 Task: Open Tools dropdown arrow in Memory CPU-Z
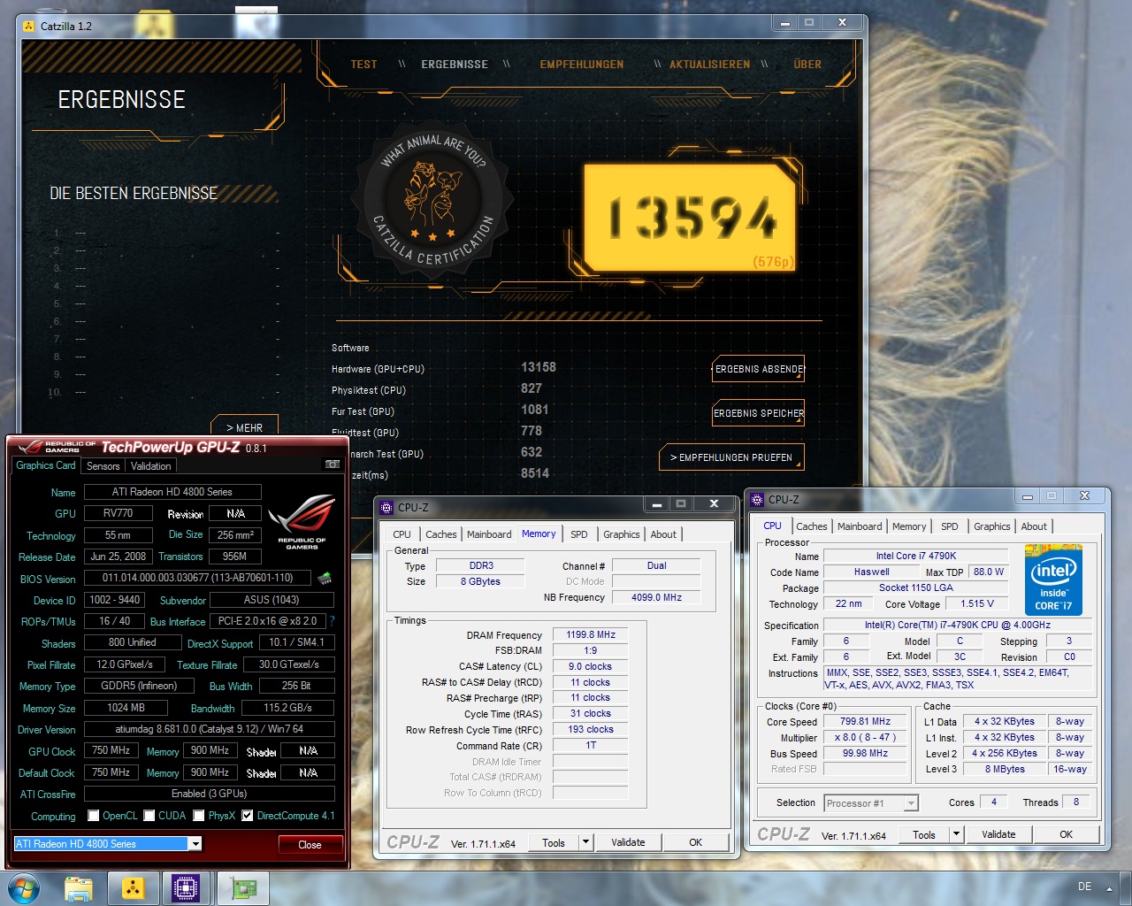(585, 842)
